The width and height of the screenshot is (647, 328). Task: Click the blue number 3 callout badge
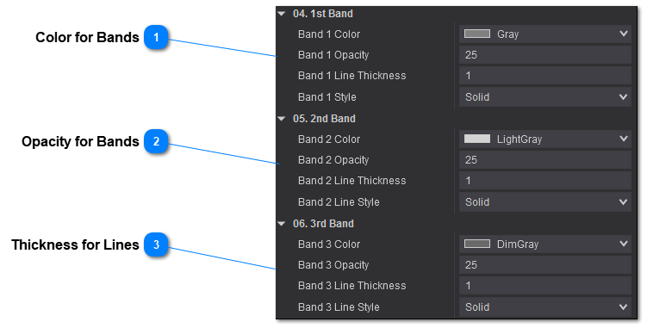156,244
